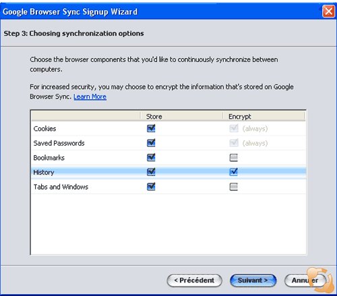
Task: Uncheck Store checkbox for Saved Passwords
Action: click(x=151, y=143)
